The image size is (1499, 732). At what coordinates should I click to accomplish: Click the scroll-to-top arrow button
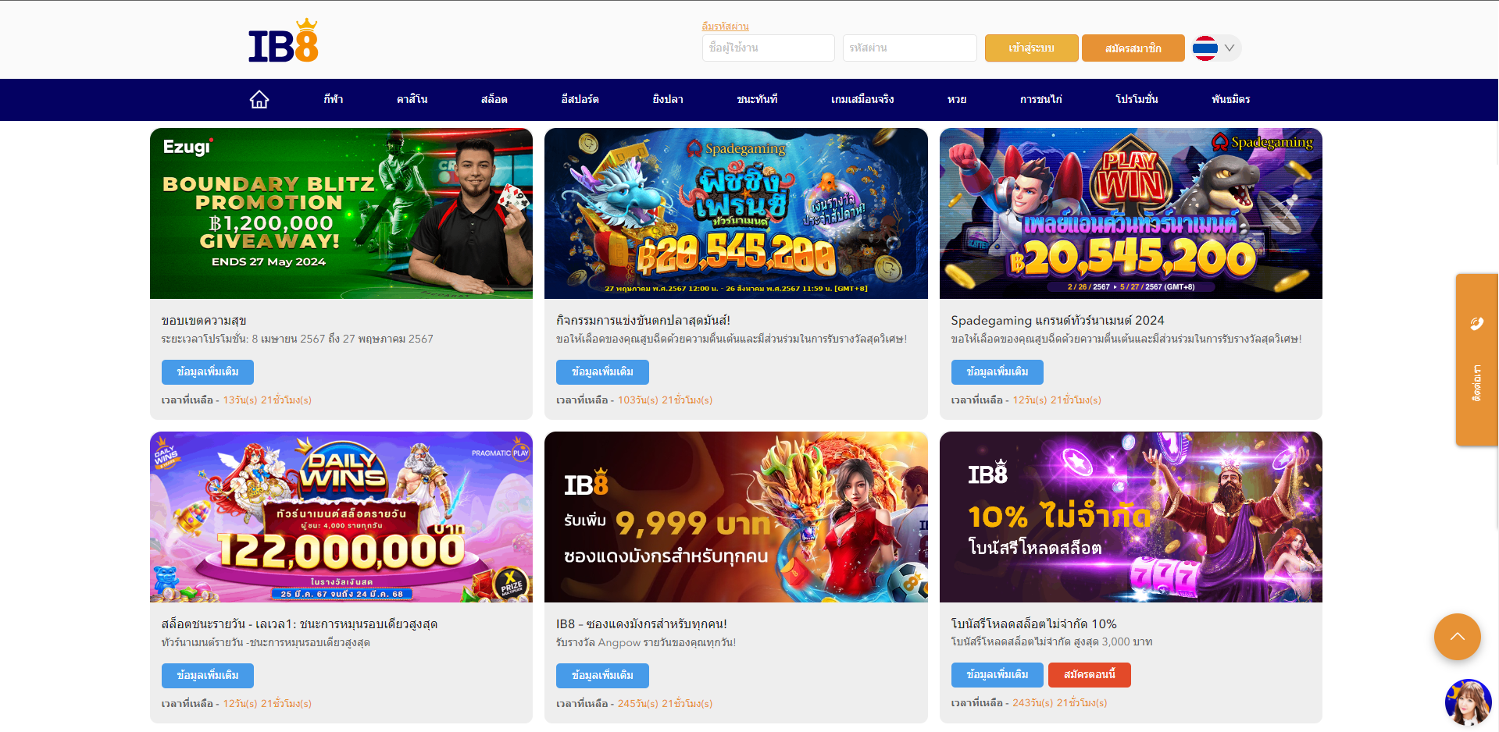1457,637
